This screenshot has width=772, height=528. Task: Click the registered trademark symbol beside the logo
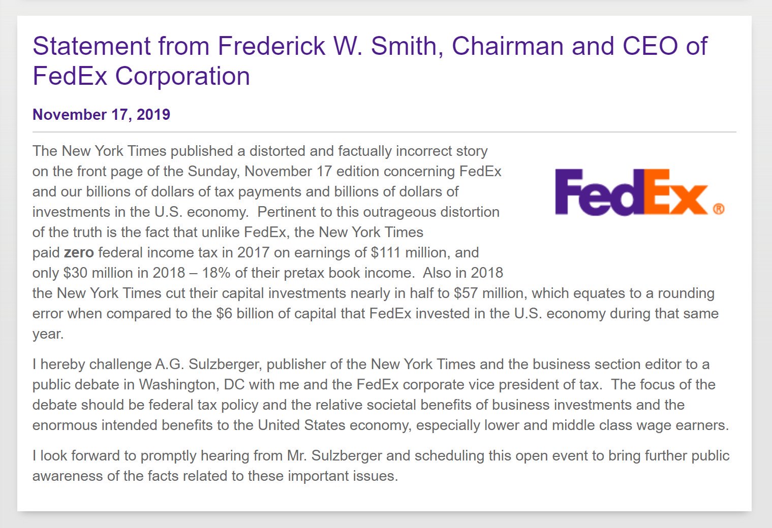pos(719,209)
